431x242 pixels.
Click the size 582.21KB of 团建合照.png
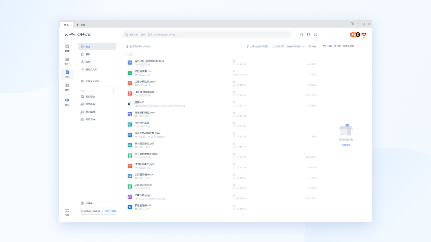[x=311, y=199]
